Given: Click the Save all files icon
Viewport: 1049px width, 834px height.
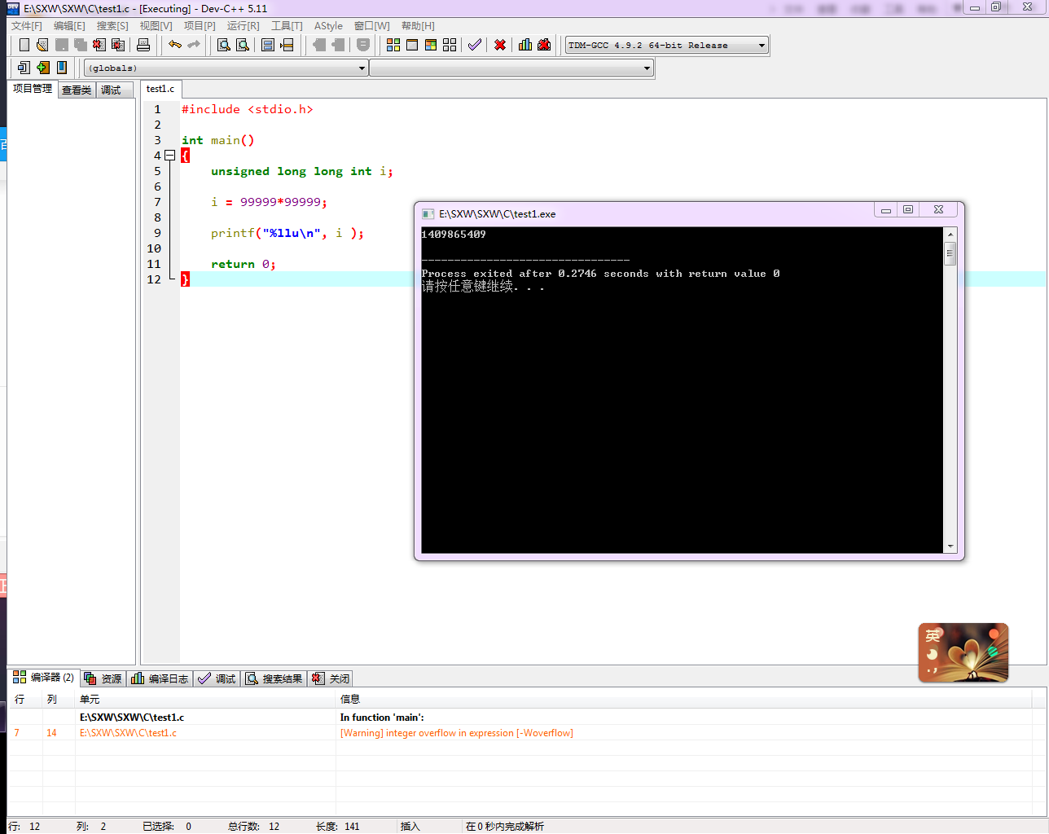Looking at the screenshot, I should tap(81, 45).
